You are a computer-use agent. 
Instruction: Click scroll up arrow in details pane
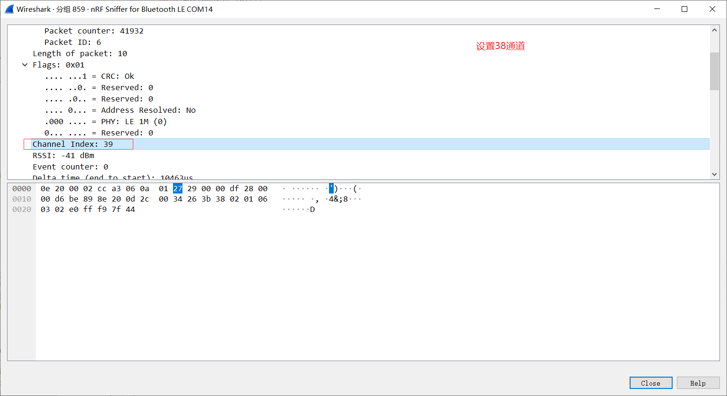click(714, 30)
